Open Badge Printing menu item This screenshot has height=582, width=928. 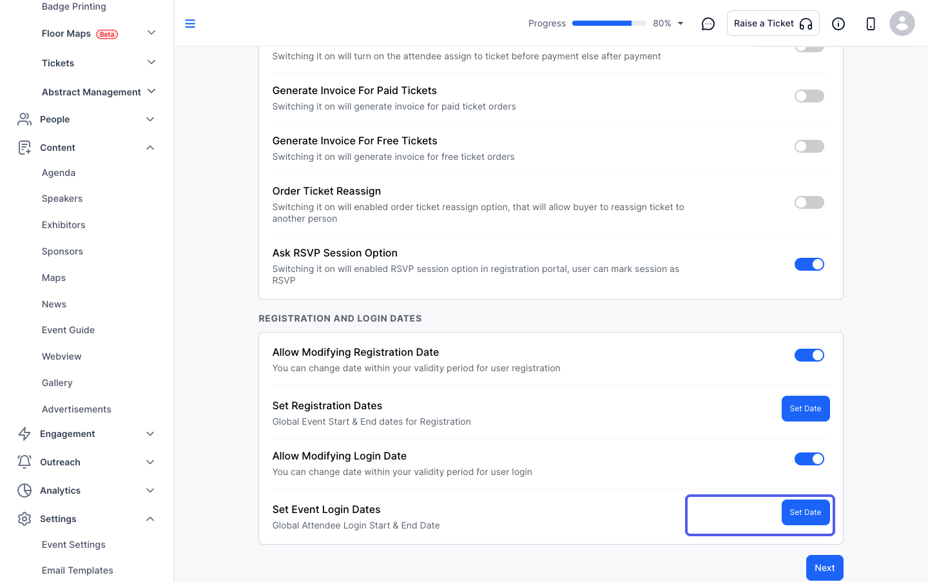(74, 6)
